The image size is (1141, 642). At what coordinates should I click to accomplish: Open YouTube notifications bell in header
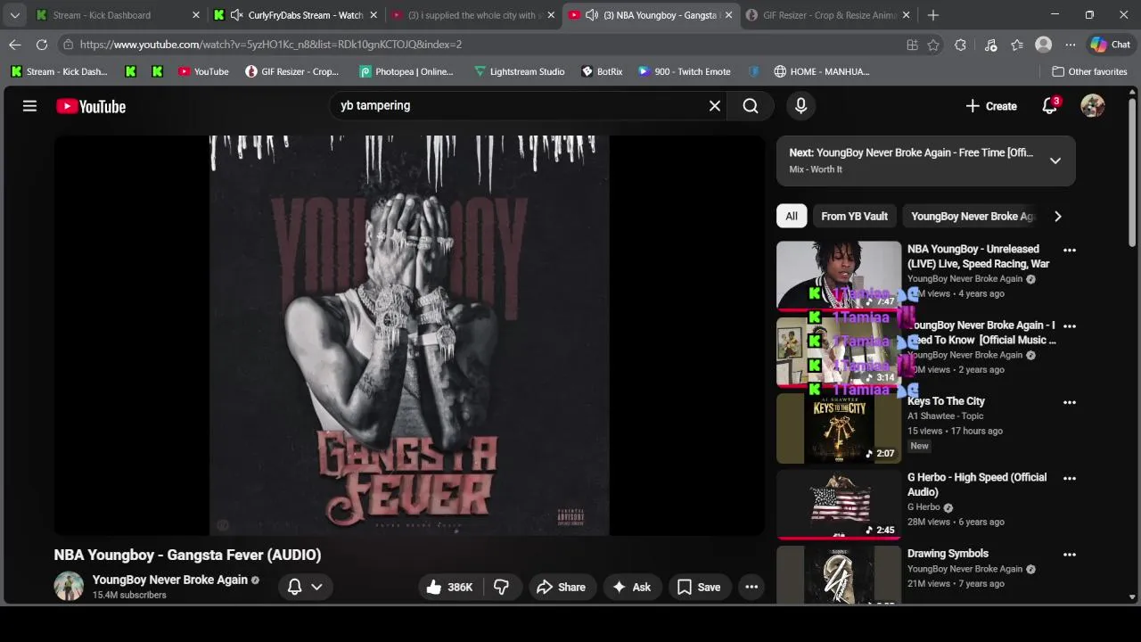coord(1050,105)
